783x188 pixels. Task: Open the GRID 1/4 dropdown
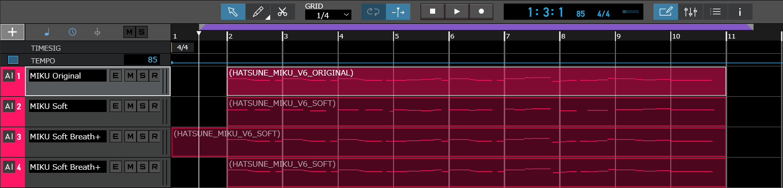pyautogui.click(x=328, y=15)
